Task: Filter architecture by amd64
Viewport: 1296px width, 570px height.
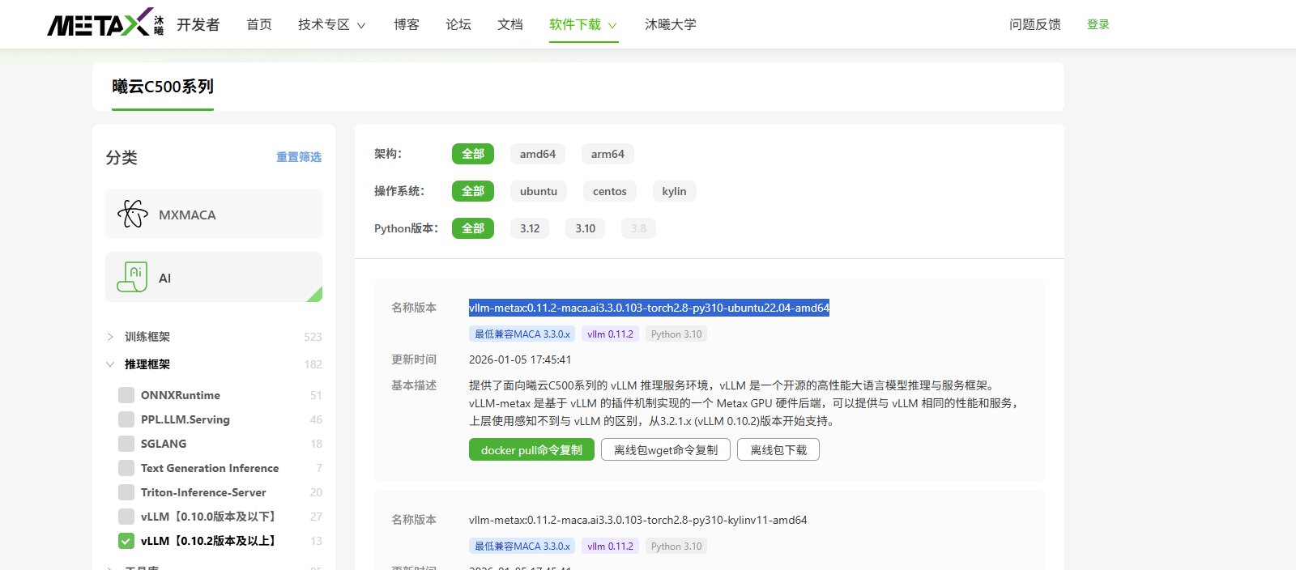Action: (537, 154)
